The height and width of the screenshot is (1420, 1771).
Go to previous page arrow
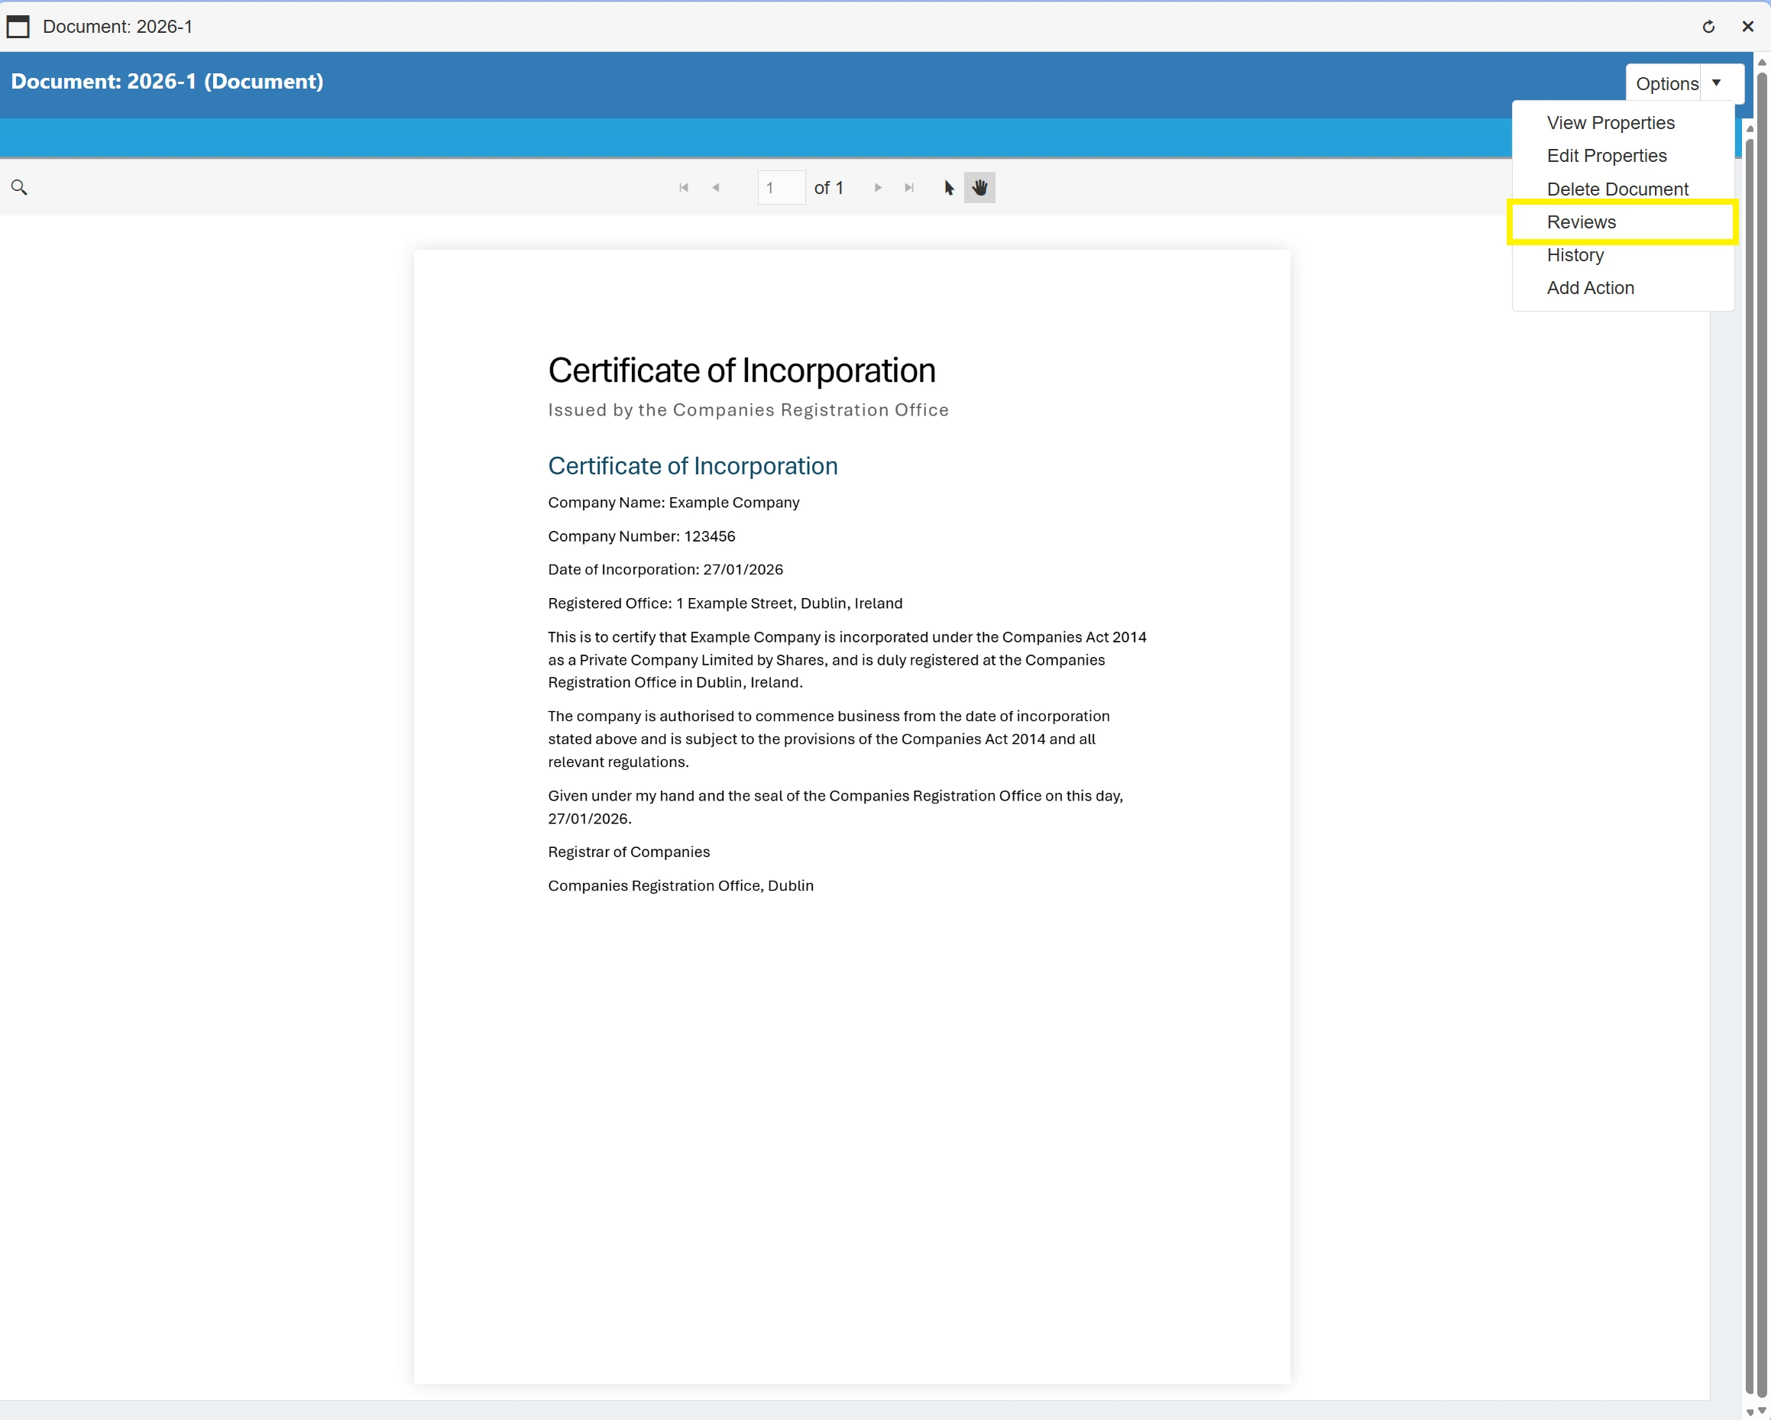click(715, 187)
